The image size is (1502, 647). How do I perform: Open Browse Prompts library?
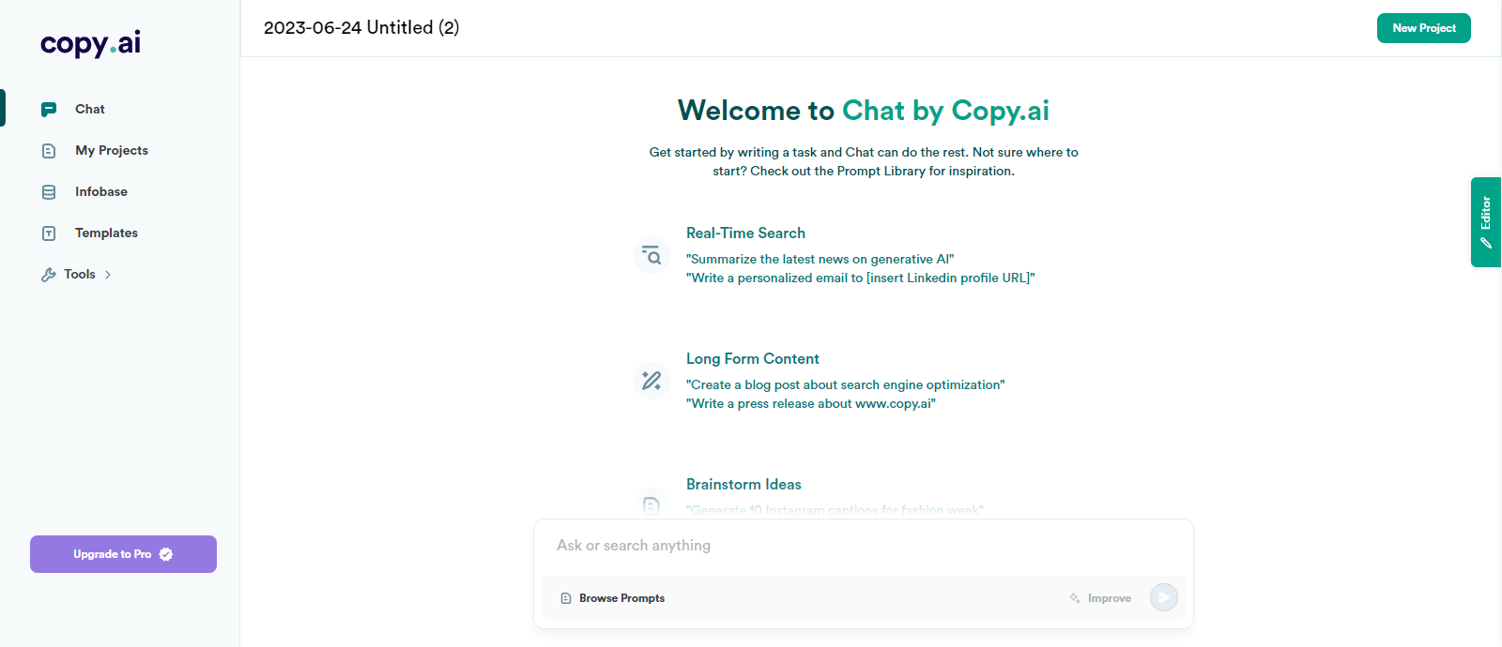pos(613,598)
